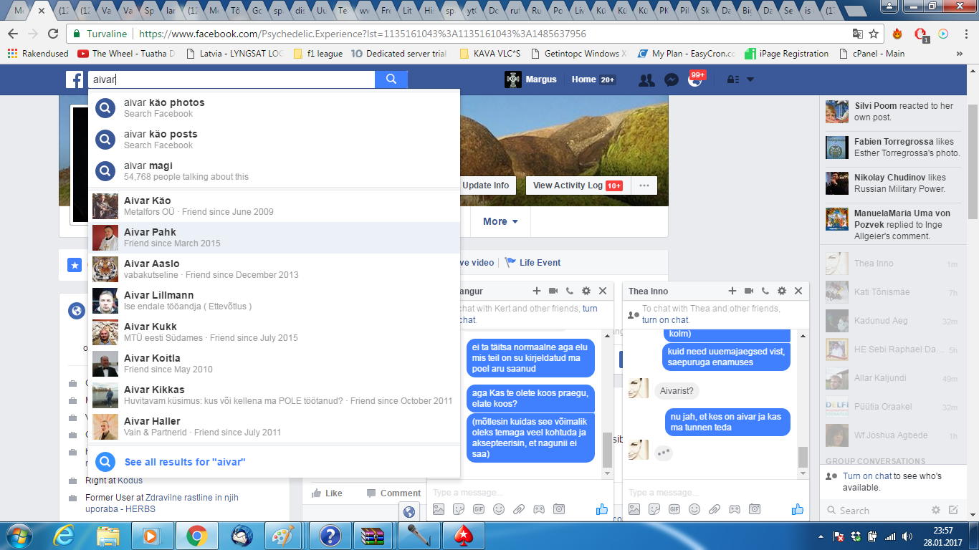The image size is (979, 550).
Task: Pick an emoji in Thea Inno chat
Action: pyautogui.click(x=694, y=509)
